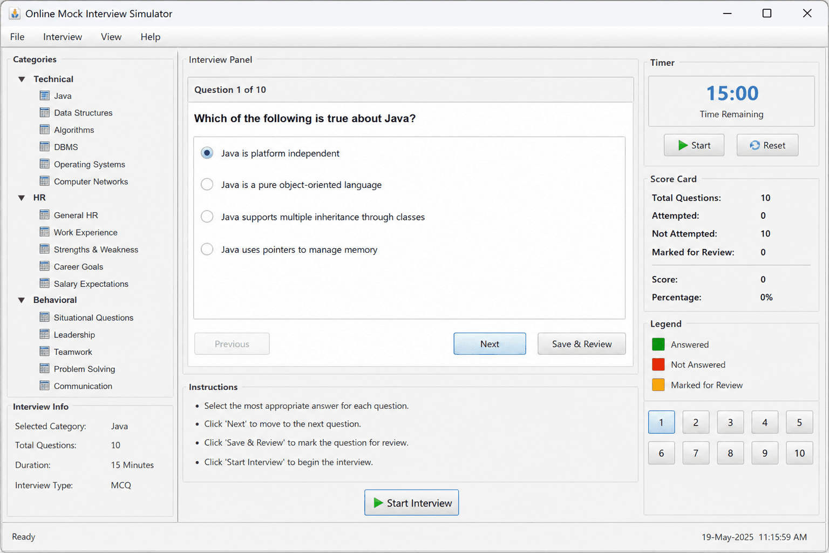This screenshot has width=829, height=553.
Task: Select 'Java is a pure object-oriented language'
Action: 207,185
